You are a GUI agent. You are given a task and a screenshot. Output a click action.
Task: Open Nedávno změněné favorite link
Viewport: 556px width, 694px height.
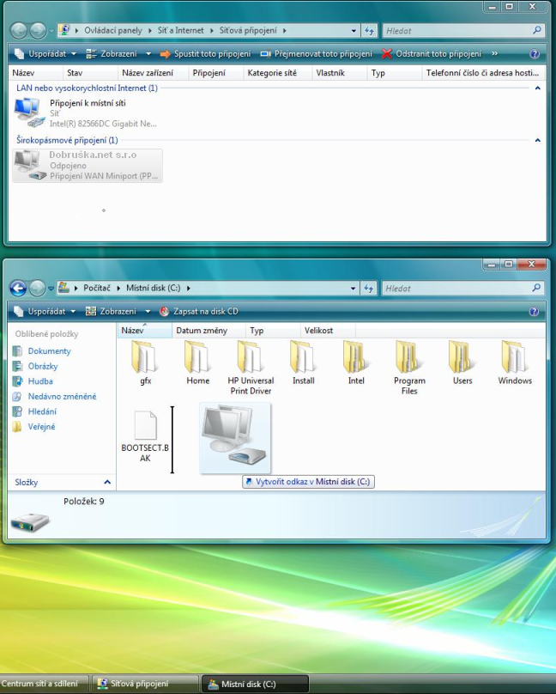tap(61, 397)
